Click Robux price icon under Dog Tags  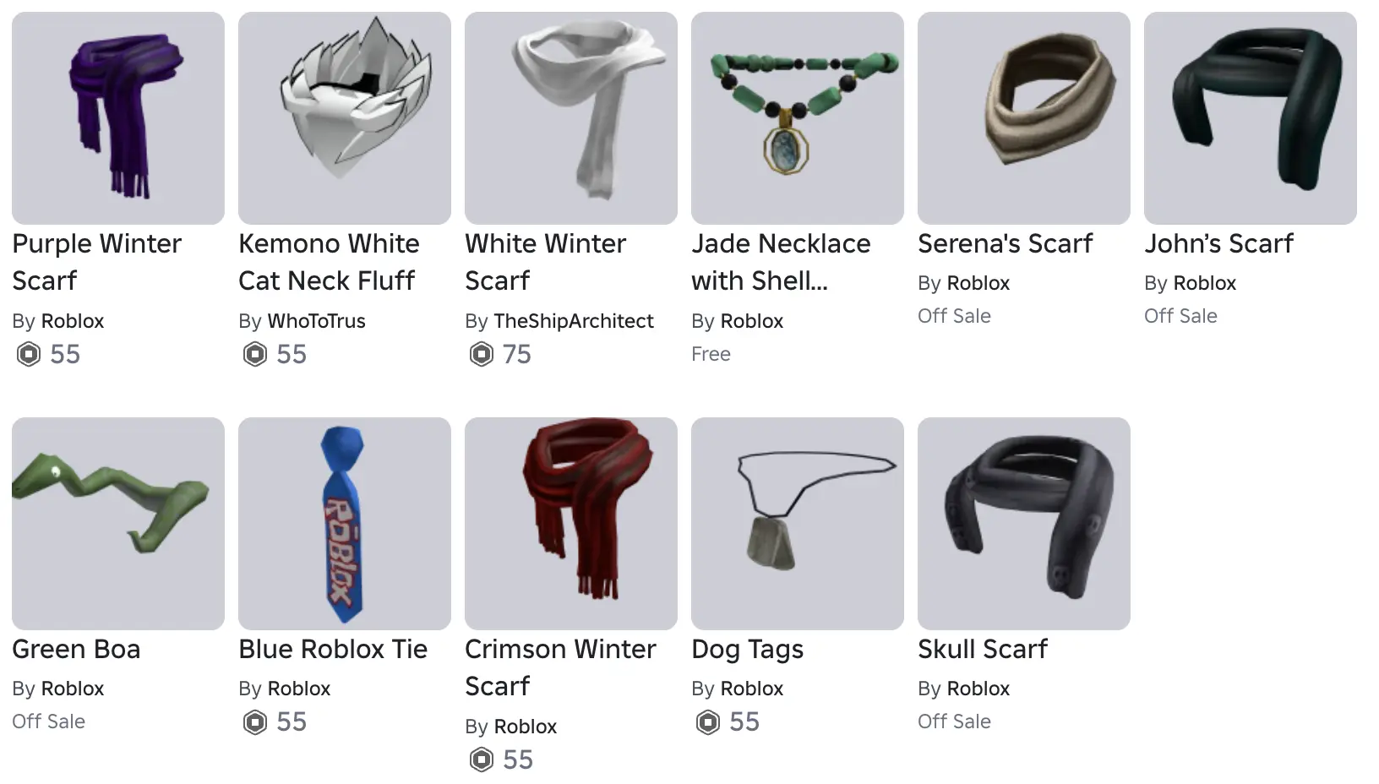(707, 721)
